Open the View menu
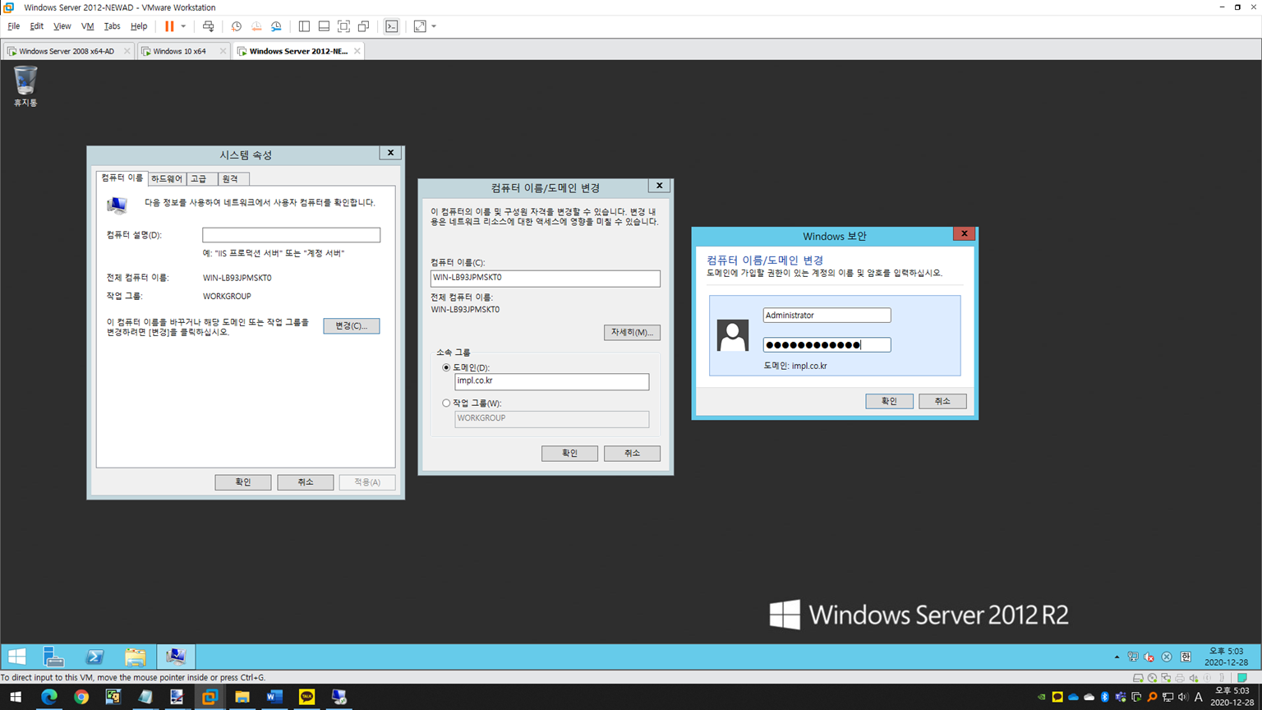Screen dimensions: 1262x710 (62, 26)
